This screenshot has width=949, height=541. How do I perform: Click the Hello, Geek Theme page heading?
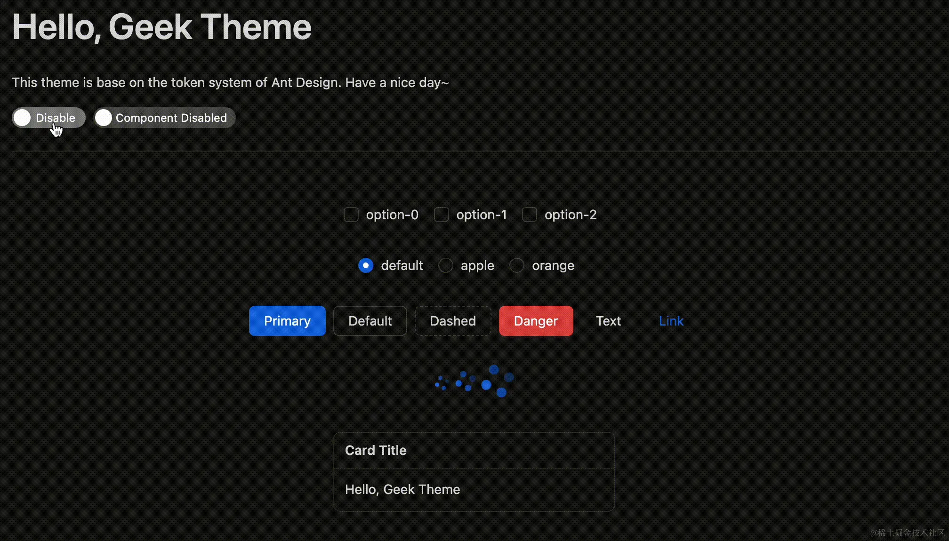(x=161, y=27)
